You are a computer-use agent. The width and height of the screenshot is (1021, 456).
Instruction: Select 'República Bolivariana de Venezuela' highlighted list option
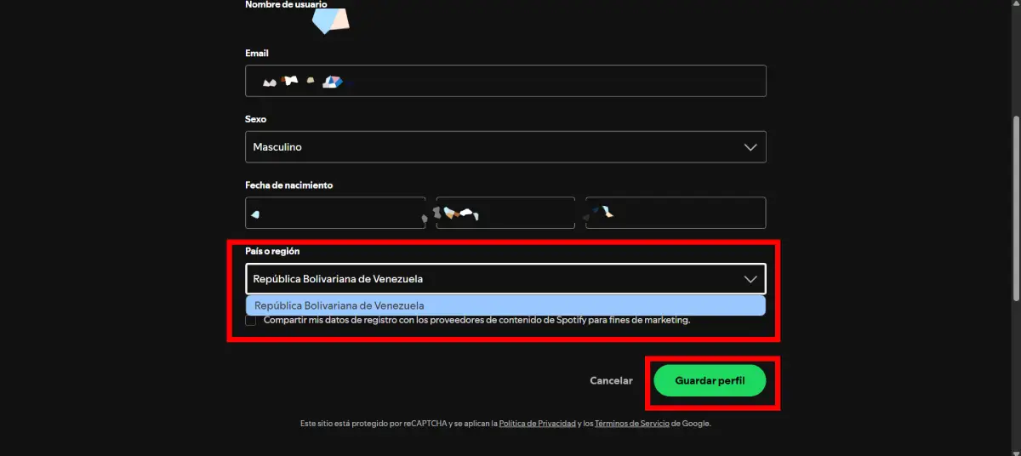pos(505,305)
